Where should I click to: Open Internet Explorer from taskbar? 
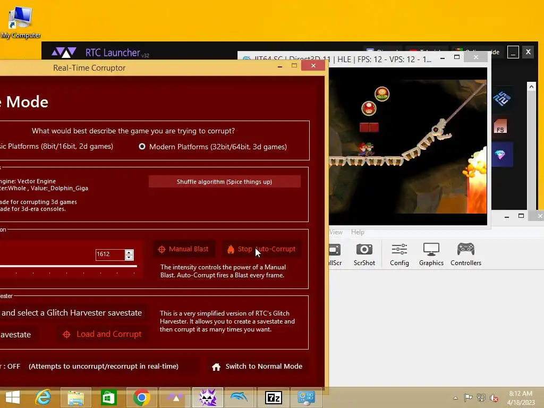pos(44,397)
